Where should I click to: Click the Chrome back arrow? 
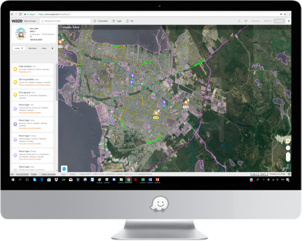(12, 15)
